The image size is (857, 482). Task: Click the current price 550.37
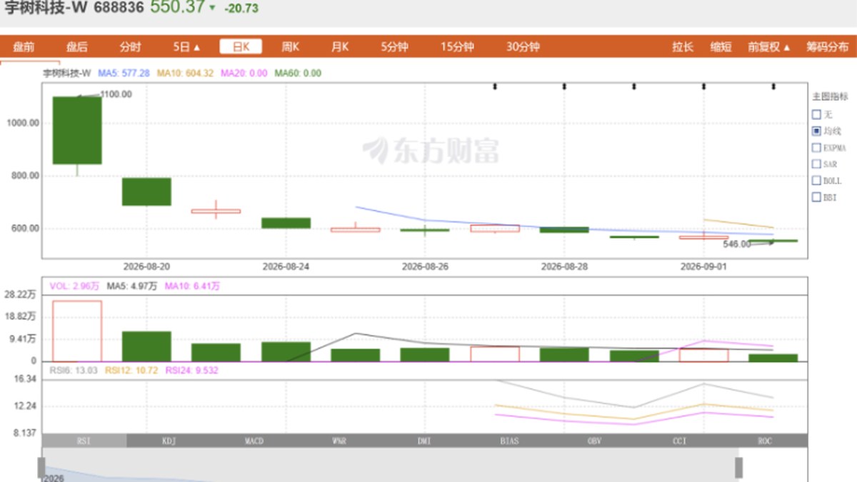coord(177,7)
